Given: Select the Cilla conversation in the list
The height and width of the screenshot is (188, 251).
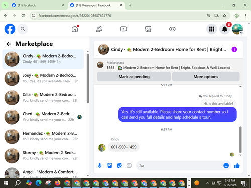Looking at the screenshot, I should click(43, 98).
